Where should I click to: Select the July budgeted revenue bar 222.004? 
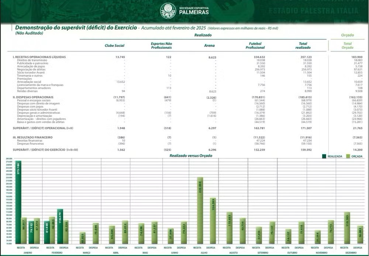click(200, 210)
